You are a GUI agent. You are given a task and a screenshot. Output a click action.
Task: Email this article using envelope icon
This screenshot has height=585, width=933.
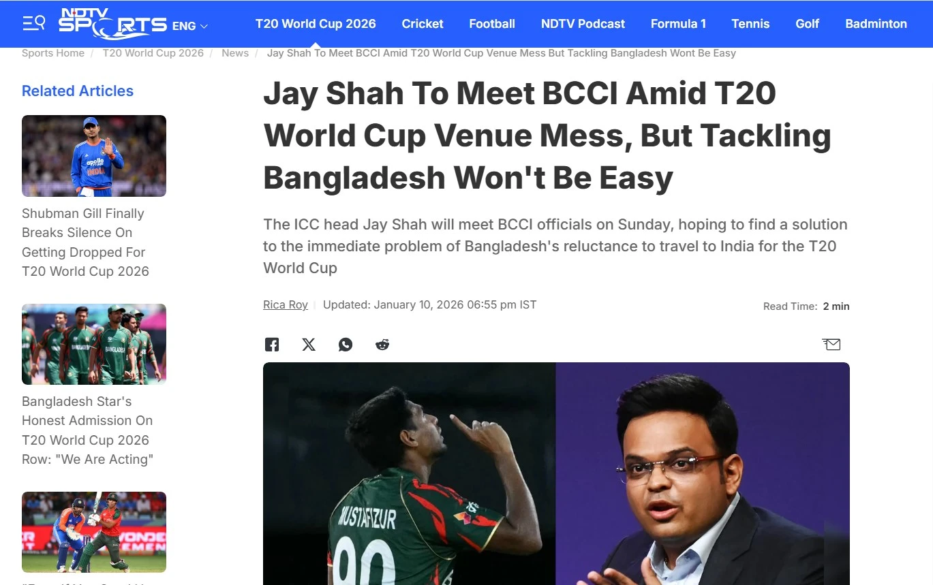point(831,345)
